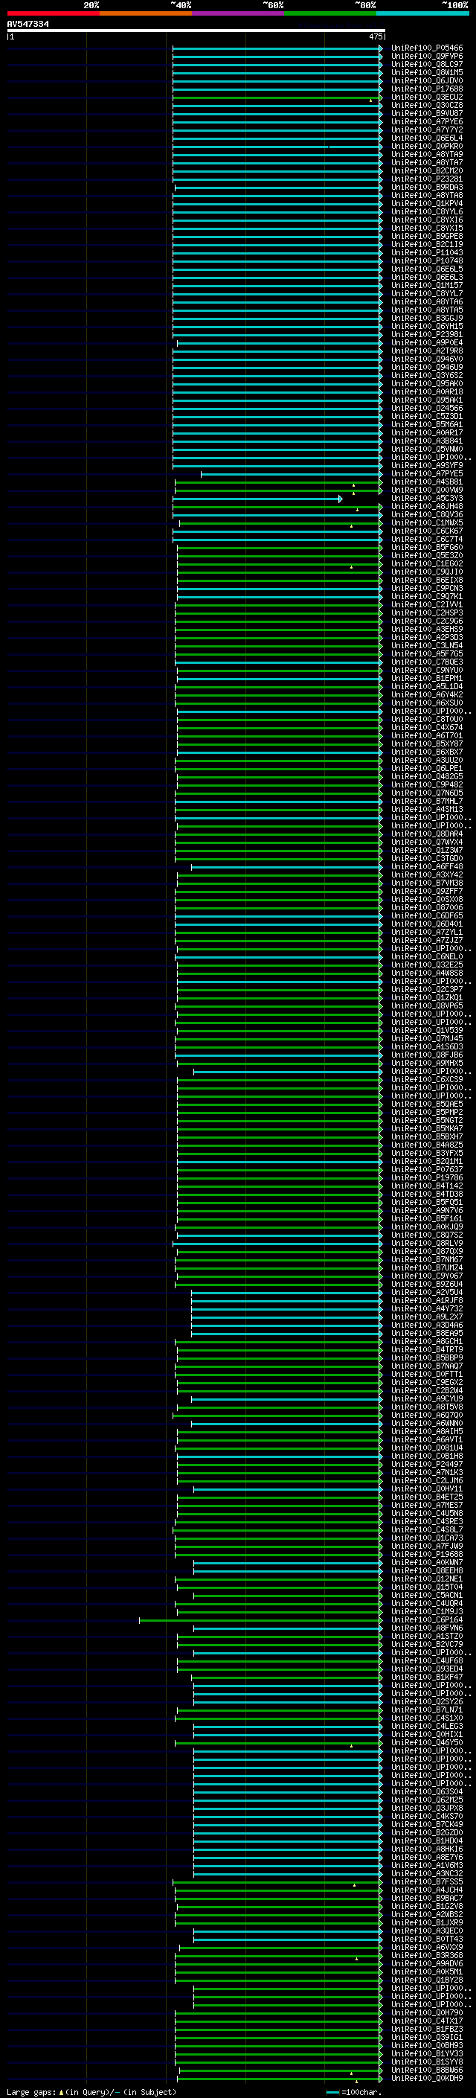476x2098 pixels.
Task: Select the UniRef100_Q3ECU2 label
Action: tap(427, 97)
